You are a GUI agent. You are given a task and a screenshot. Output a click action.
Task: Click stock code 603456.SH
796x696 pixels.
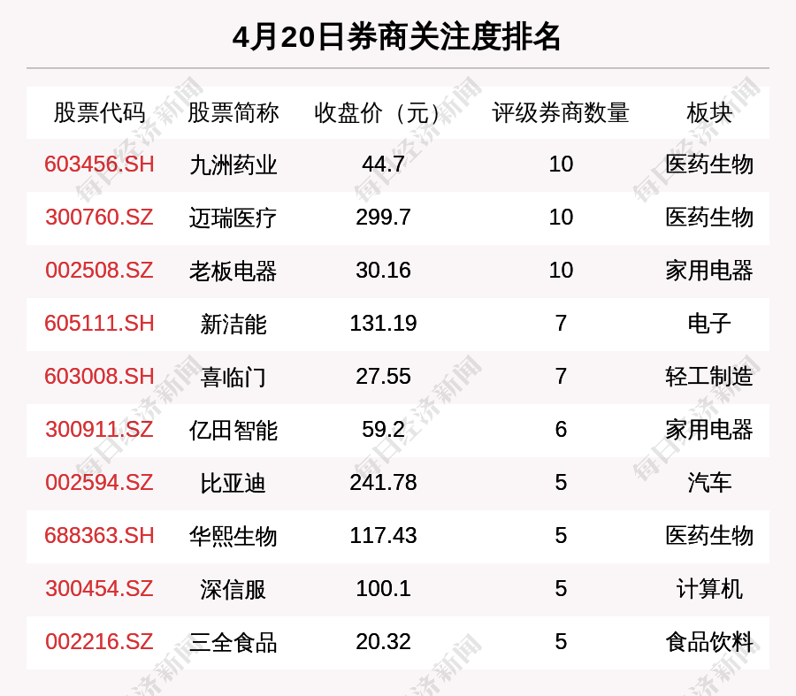[99, 164]
